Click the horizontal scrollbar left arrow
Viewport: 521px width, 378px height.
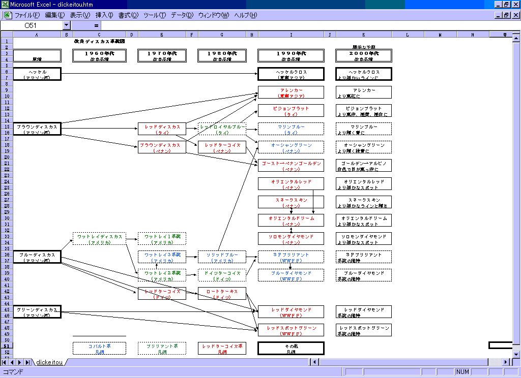coord(315,362)
